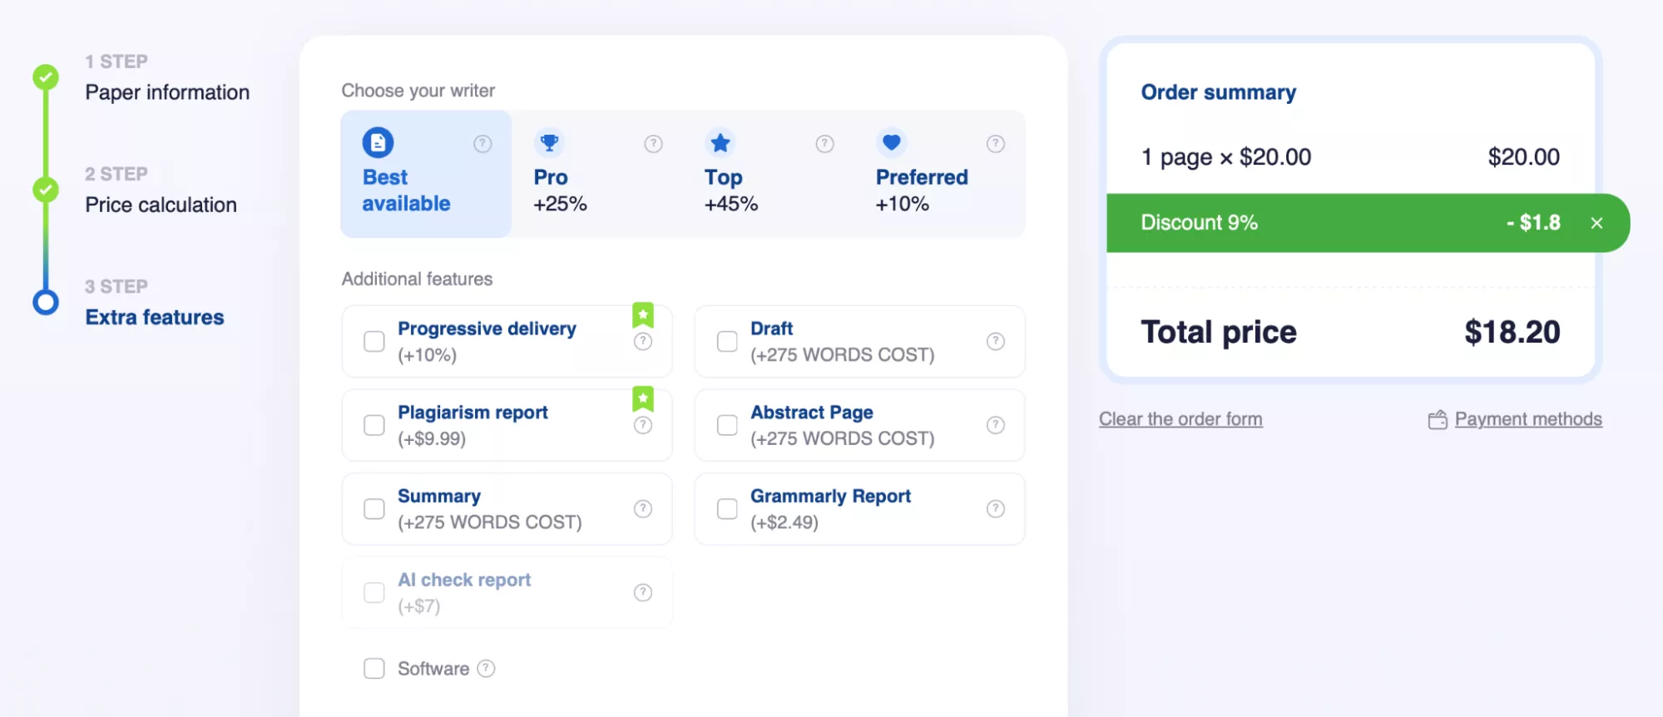Check the Grammarly Report box
Viewport: 1663px width, 717px height.
pos(727,509)
